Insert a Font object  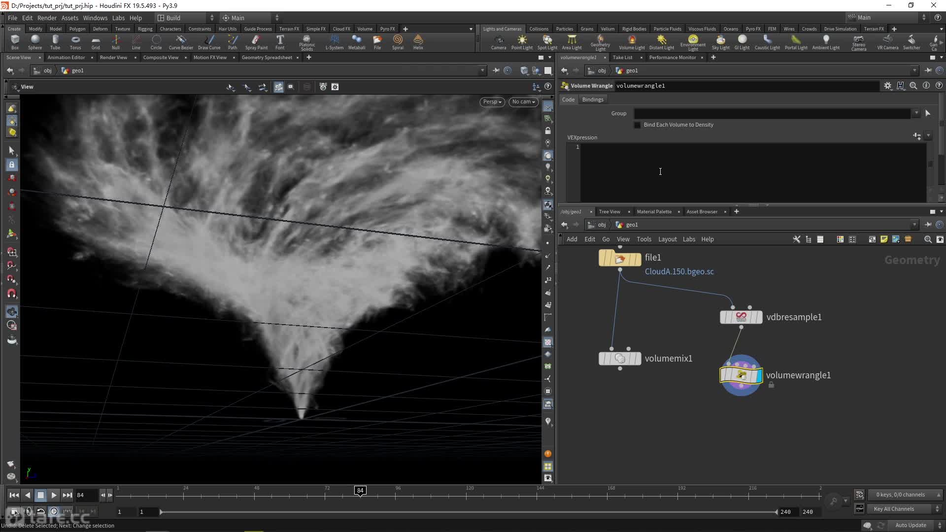coord(280,42)
